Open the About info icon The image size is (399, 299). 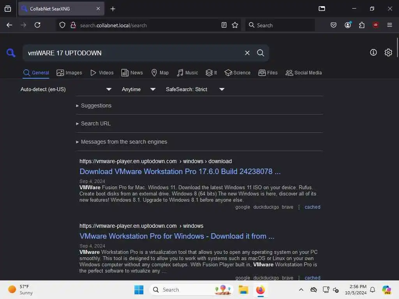point(373,53)
